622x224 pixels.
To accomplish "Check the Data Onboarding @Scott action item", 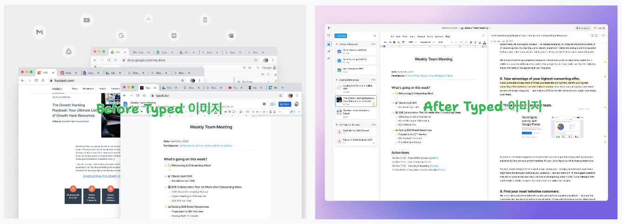I will pos(393,161).
